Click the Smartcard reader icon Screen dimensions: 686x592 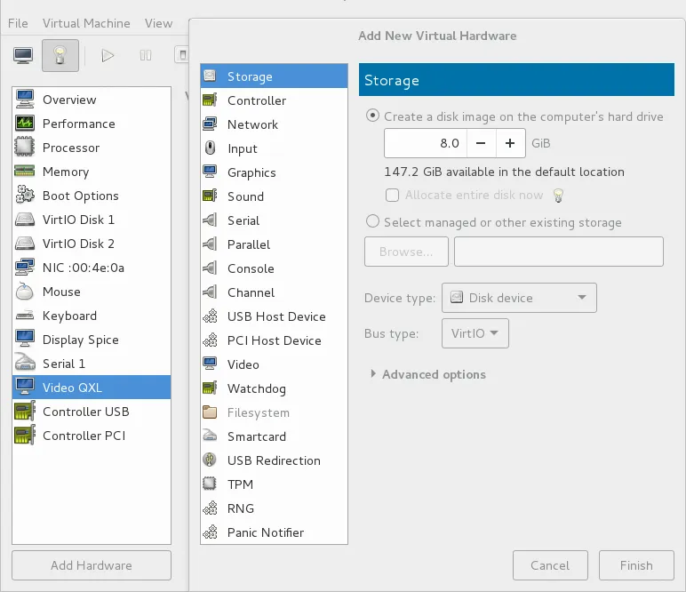pos(210,436)
